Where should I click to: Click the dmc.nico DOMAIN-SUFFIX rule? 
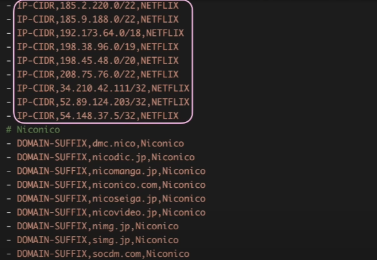click(x=100, y=143)
